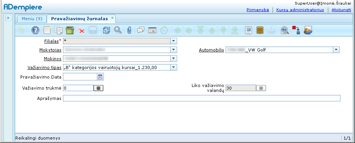Switch to the Meniu (9) tab
This screenshot has height=143, width=355.
[32, 19]
